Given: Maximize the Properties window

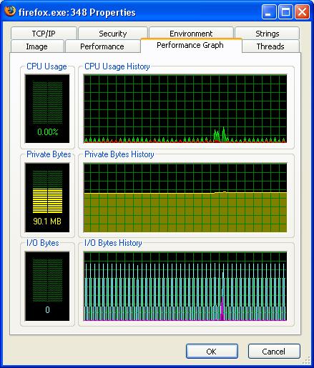Looking at the screenshot, I should tap(285, 11).
